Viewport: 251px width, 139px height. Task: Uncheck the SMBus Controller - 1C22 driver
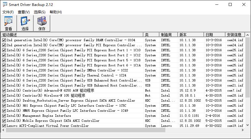point(4,70)
